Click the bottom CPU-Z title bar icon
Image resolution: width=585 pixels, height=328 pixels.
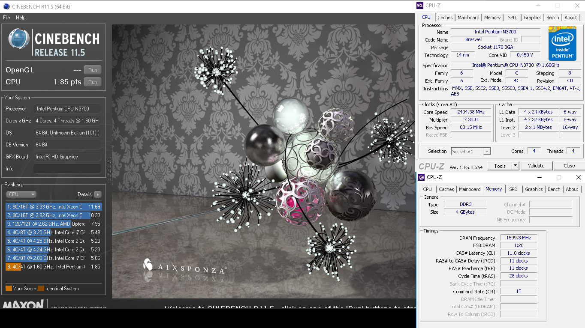pyautogui.click(x=421, y=177)
